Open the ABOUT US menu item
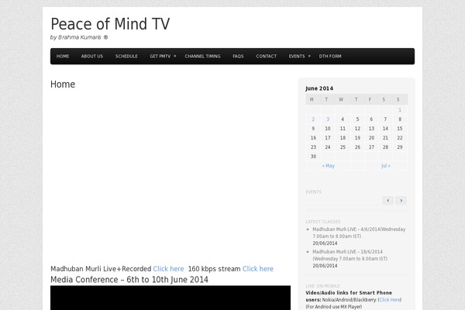 click(x=92, y=56)
